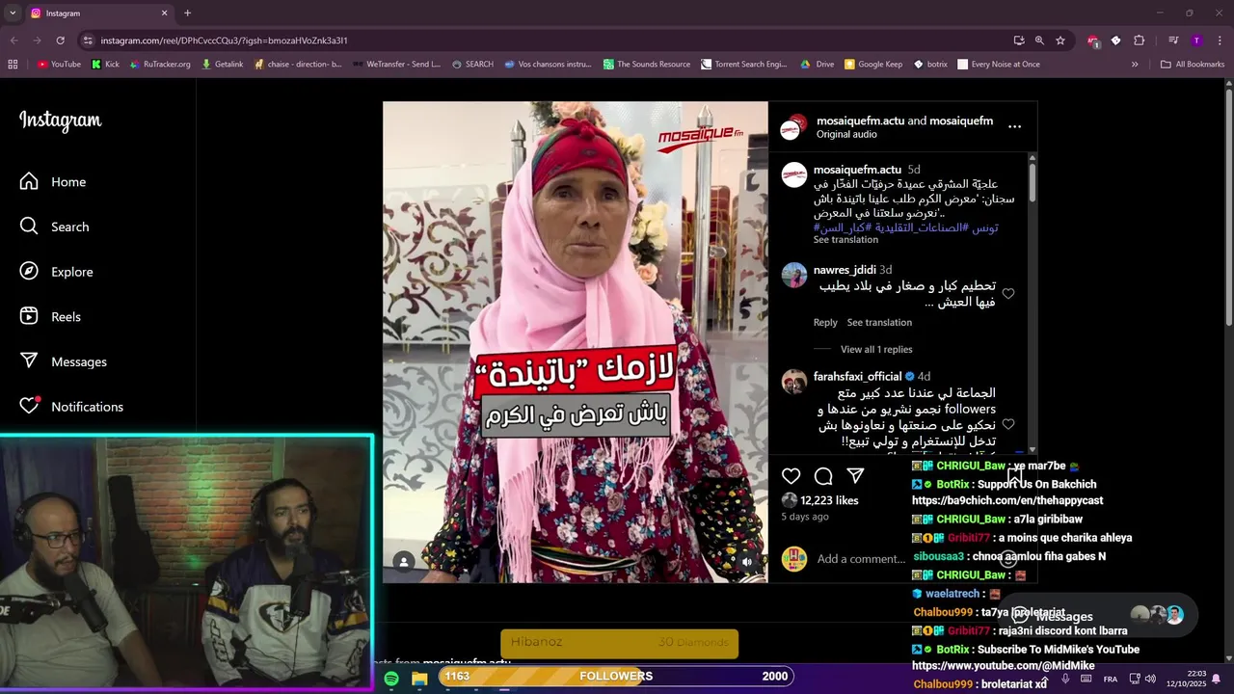Open RuTracker.org bookmark

click(x=160, y=65)
